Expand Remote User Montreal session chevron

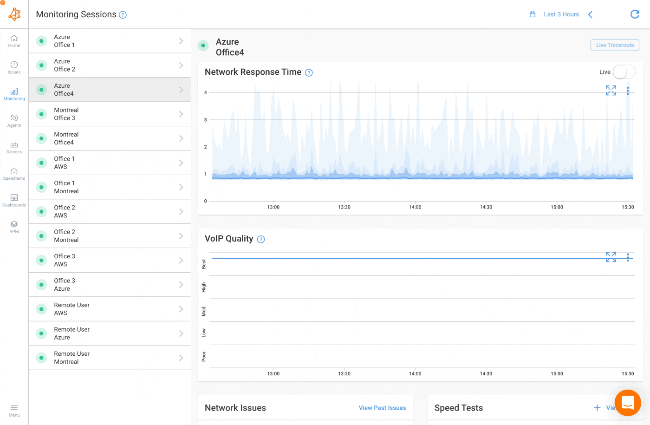(181, 358)
